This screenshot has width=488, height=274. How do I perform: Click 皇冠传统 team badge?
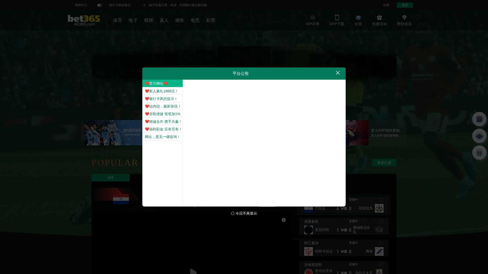click(x=309, y=230)
